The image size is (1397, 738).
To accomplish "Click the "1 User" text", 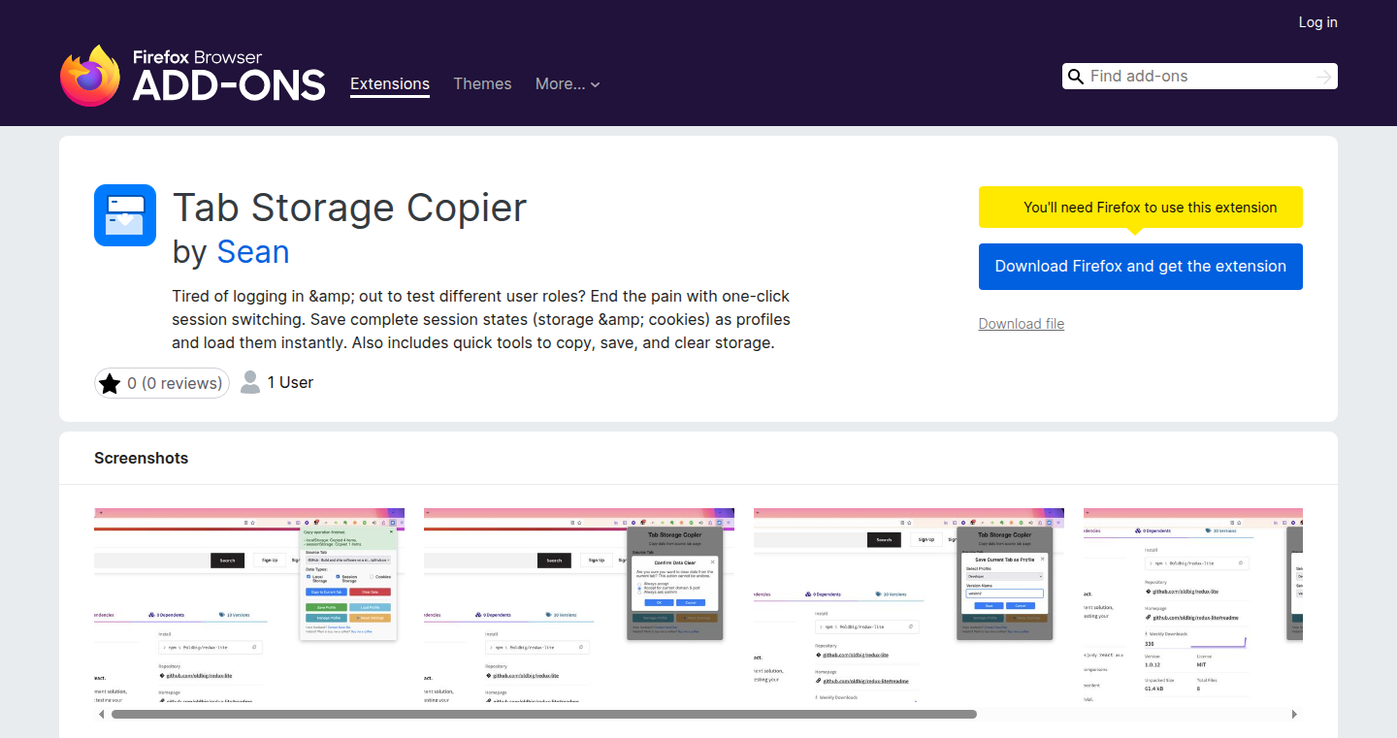I will (290, 383).
